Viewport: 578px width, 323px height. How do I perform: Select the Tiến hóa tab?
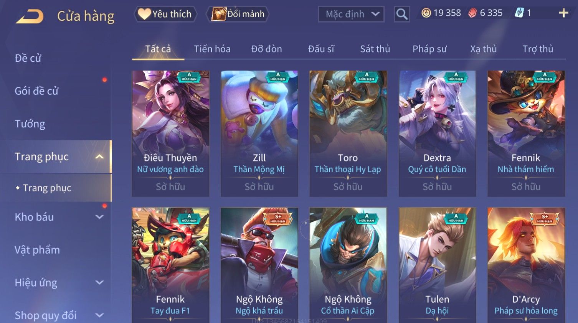pos(212,49)
